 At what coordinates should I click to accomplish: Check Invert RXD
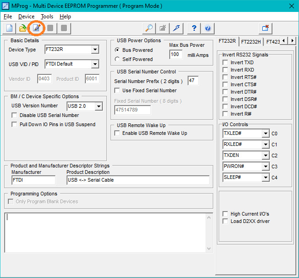(225, 70)
